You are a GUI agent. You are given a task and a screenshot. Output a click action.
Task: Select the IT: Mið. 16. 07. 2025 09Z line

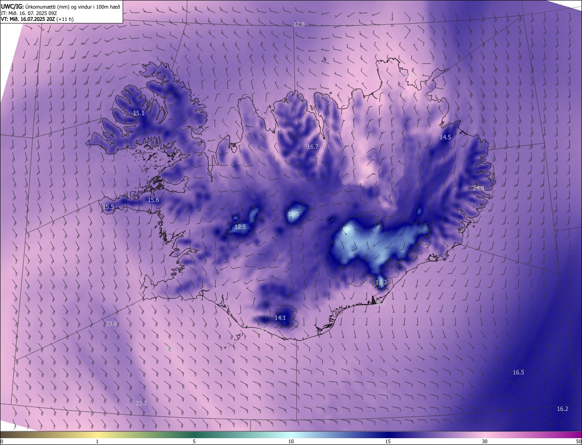28,13
